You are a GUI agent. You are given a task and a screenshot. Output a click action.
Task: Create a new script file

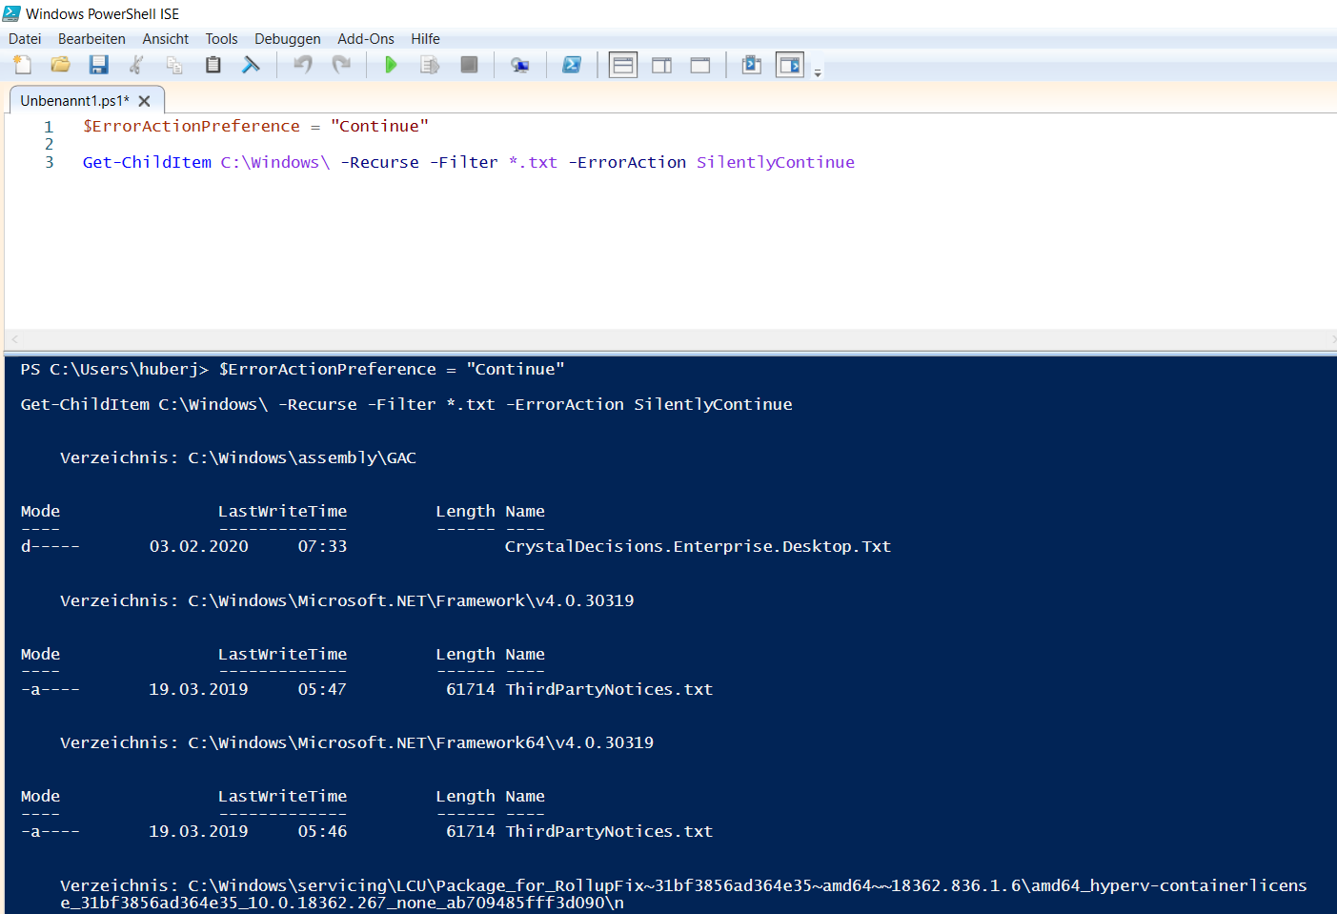(22, 64)
